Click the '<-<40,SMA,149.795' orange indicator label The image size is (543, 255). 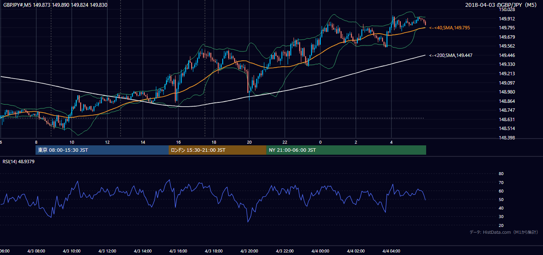click(450, 28)
